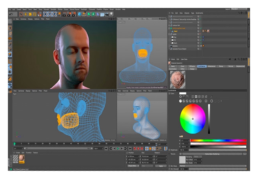Select the orange Head object row

(175, 31)
